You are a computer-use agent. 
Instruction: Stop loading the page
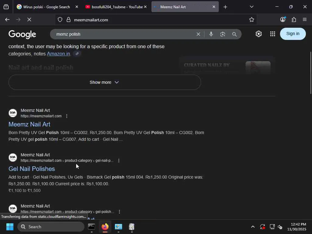pyautogui.click(x=29, y=20)
